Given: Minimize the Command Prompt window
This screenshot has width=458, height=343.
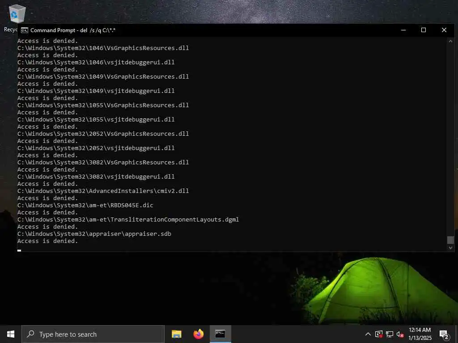Looking at the screenshot, I should pos(403,30).
